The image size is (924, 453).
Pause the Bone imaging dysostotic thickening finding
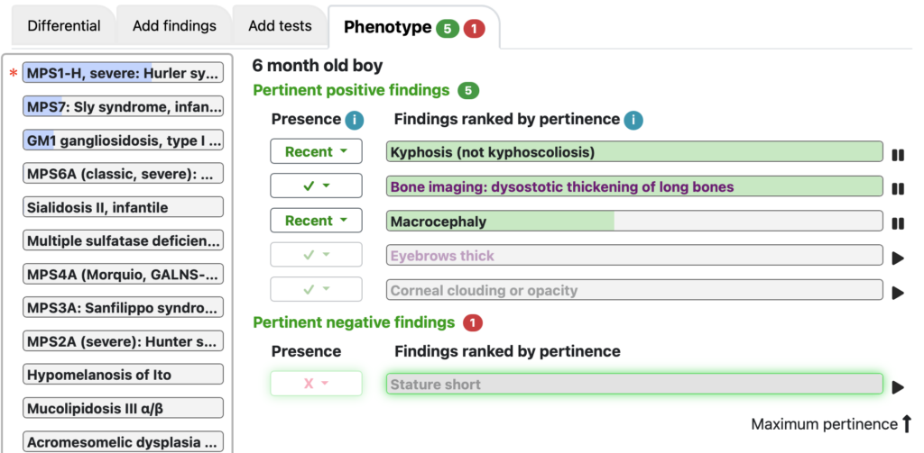[898, 189]
